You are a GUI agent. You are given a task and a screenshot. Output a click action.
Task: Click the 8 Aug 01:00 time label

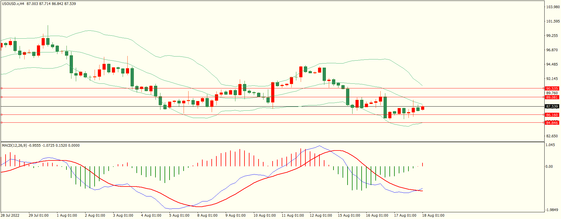pyautogui.click(x=207, y=215)
